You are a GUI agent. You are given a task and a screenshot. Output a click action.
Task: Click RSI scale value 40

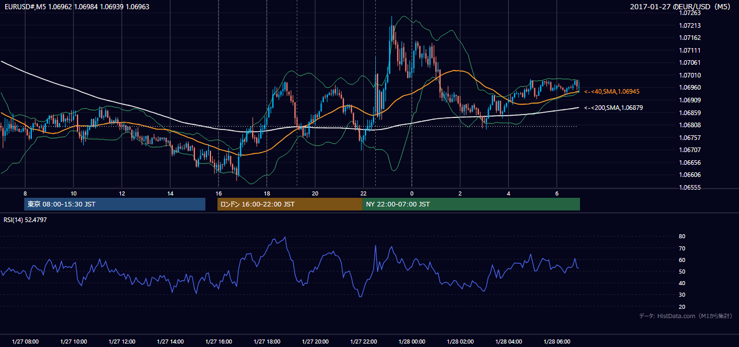[682, 283]
